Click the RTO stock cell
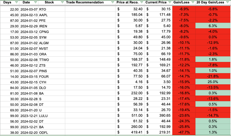 [x=52, y=9]
